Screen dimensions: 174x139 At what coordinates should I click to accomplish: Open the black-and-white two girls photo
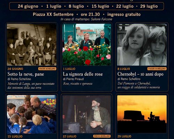click(x=142, y=44)
